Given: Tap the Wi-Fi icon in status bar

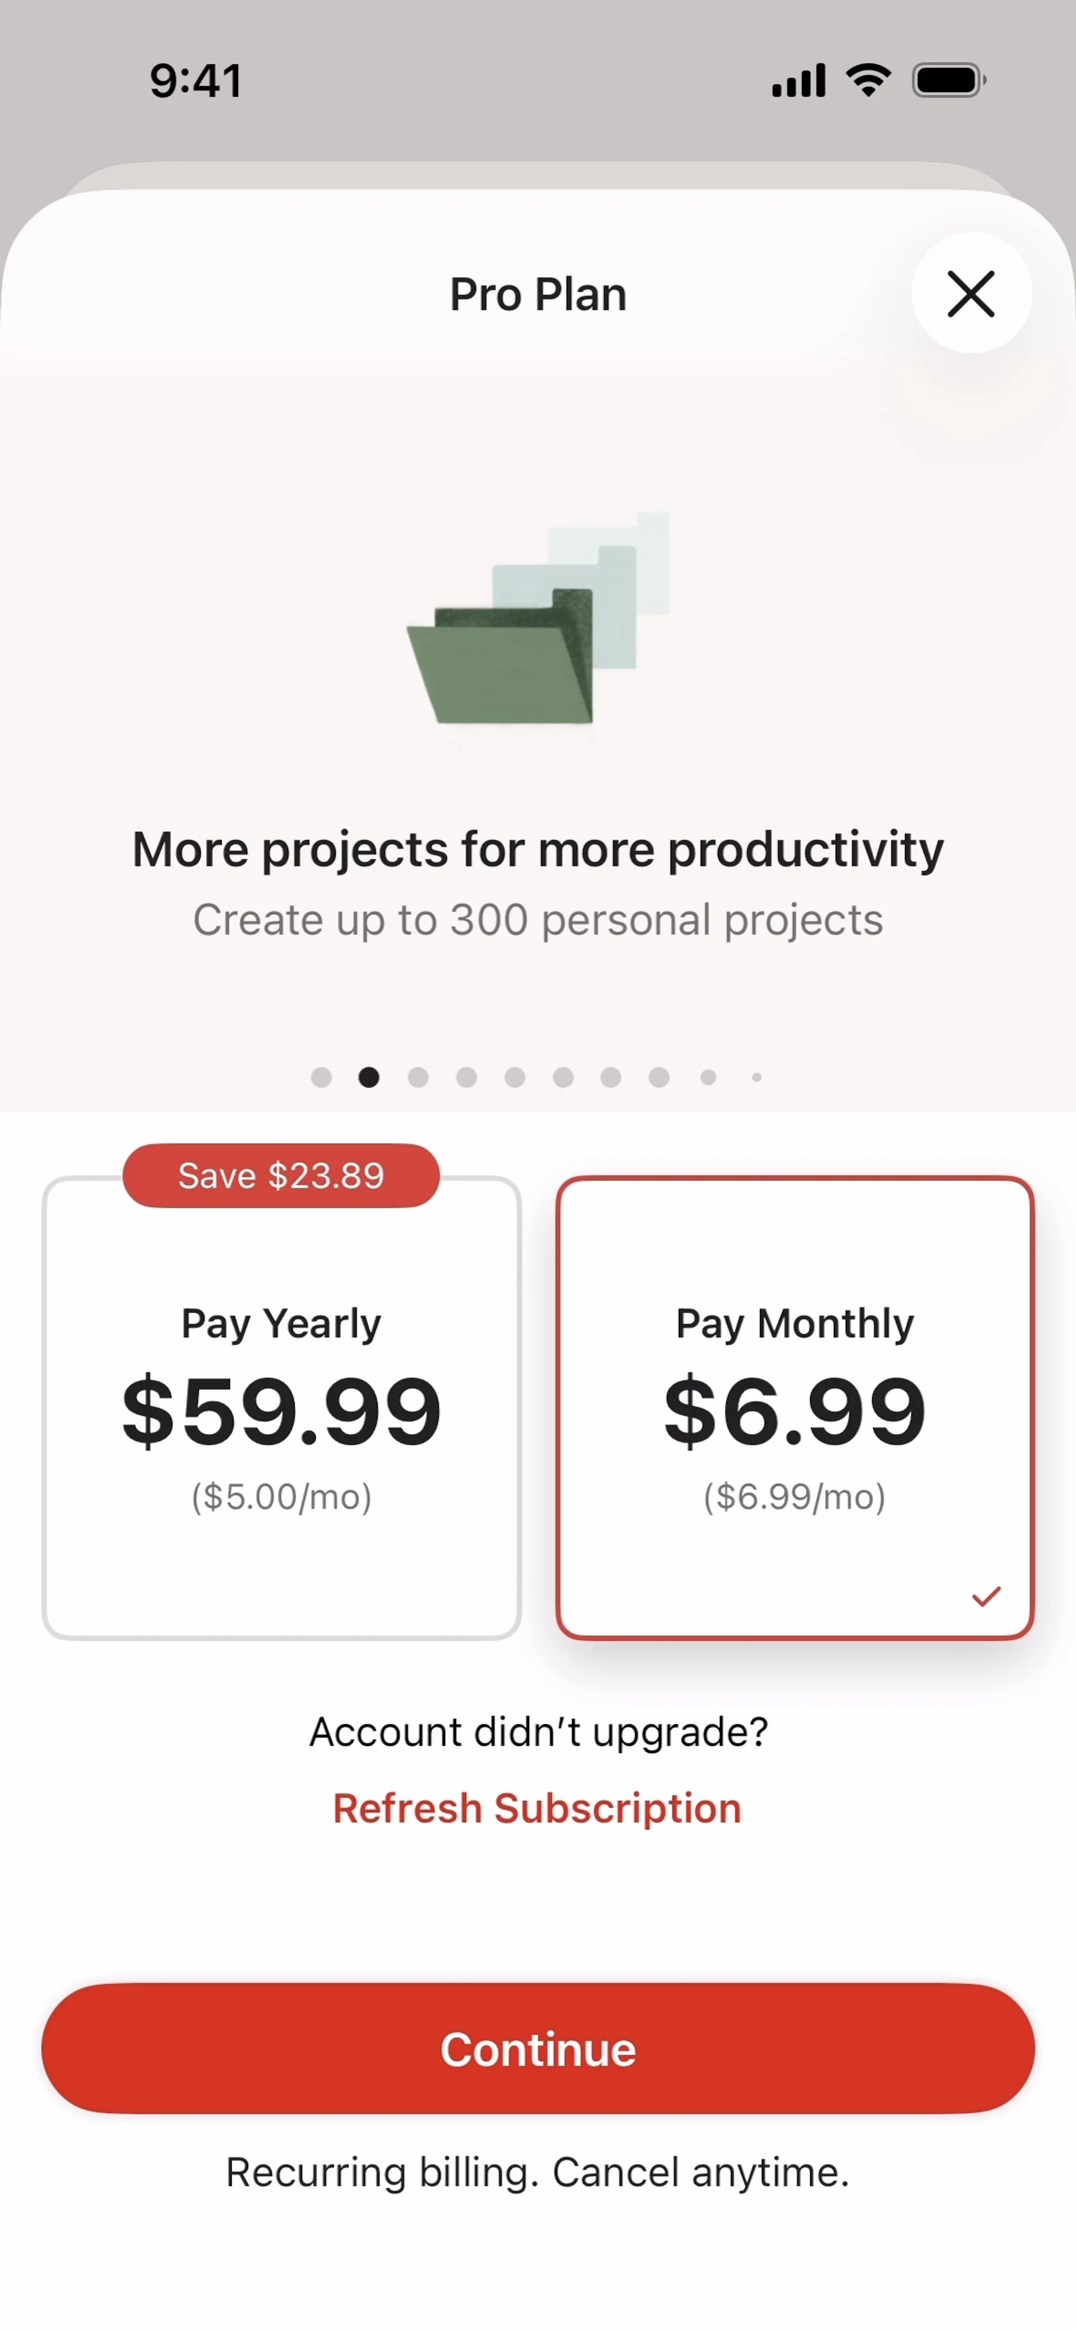Looking at the screenshot, I should point(869,81).
